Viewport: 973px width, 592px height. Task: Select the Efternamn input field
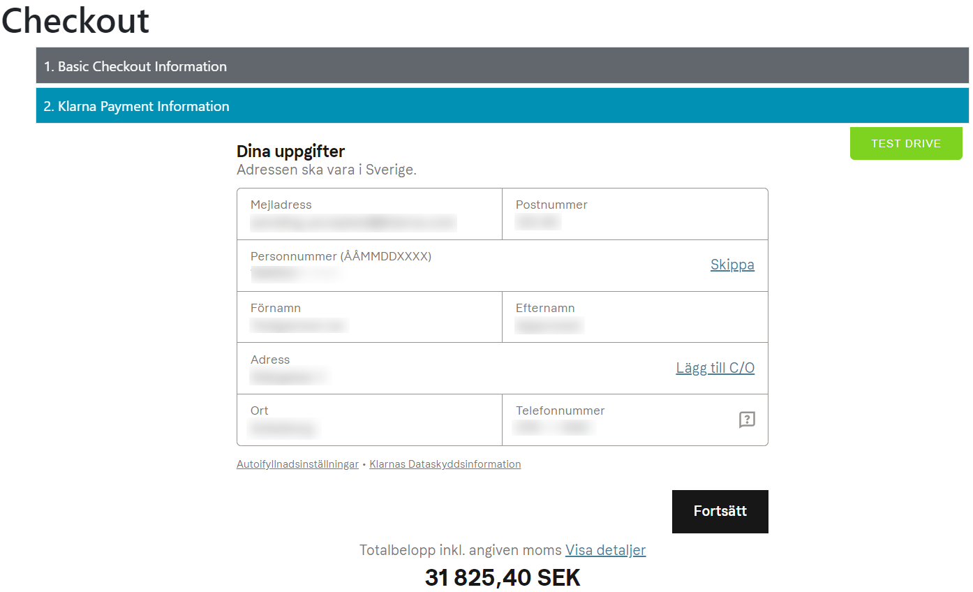click(x=635, y=317)
